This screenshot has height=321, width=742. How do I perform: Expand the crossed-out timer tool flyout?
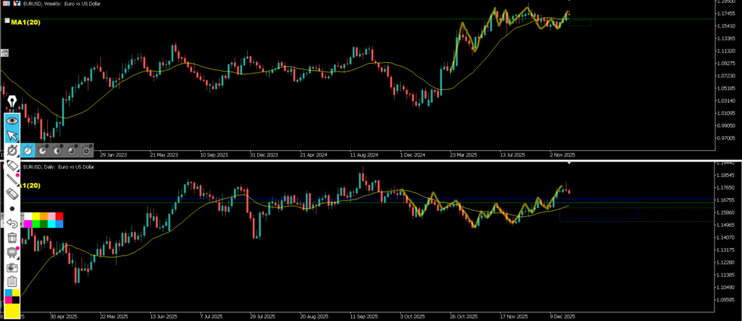point(12,150)
